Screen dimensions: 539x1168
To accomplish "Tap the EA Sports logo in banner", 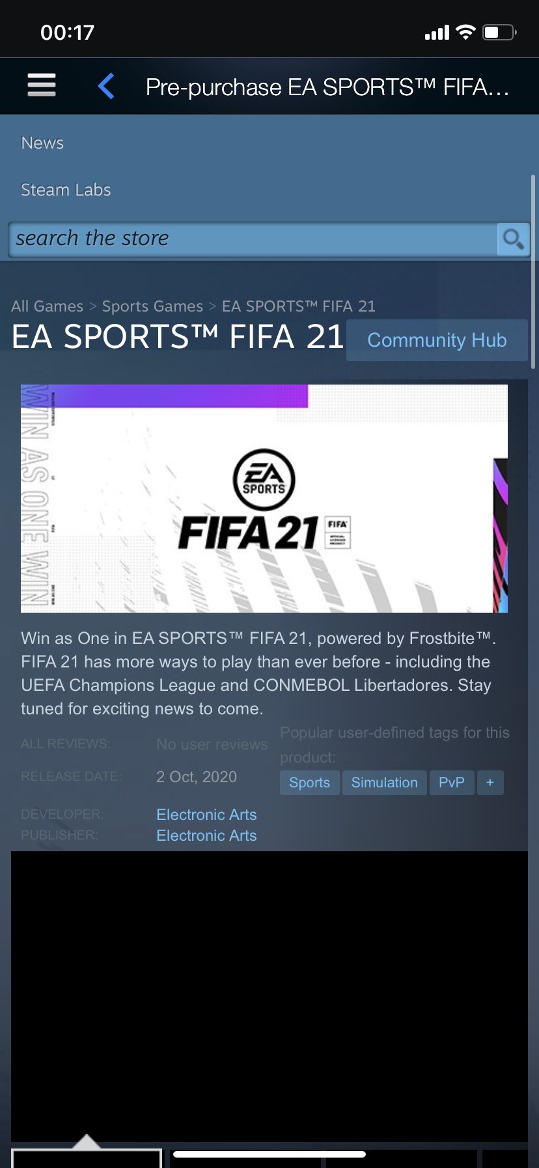I will pos(264,480).
